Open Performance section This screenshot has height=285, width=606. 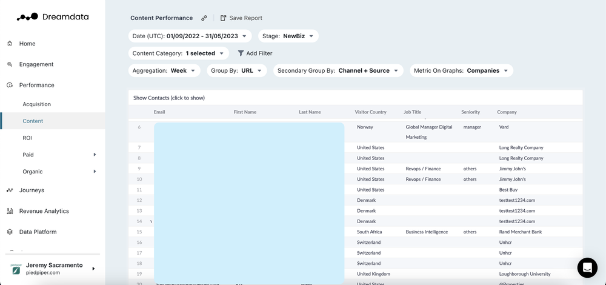(37, 85)
